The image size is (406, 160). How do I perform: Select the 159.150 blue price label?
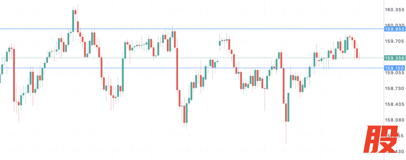394,68
